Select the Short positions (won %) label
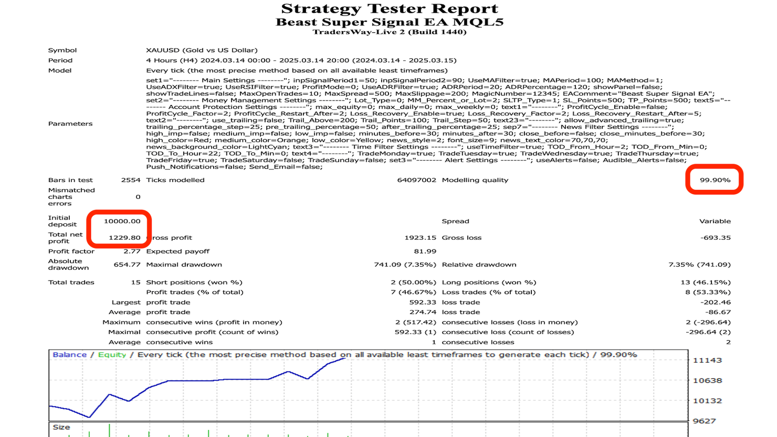 tap(194, 282)
